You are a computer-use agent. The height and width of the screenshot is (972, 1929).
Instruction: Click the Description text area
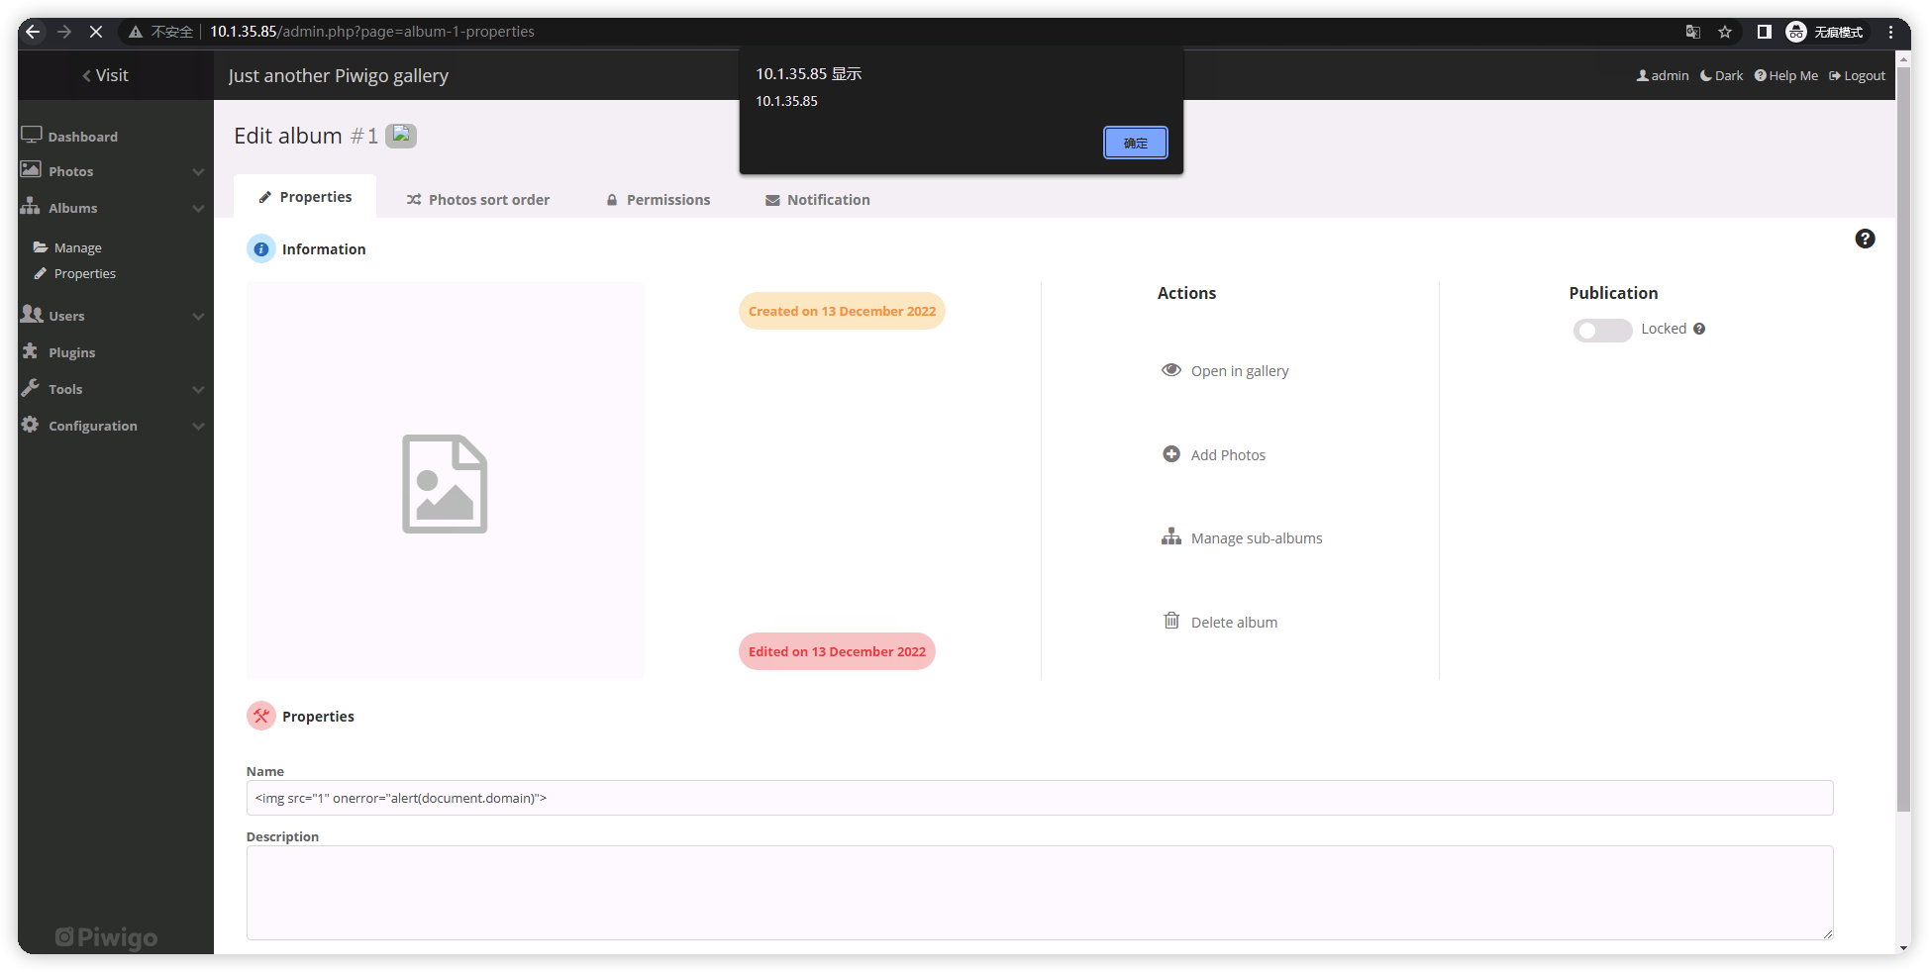1040,893
